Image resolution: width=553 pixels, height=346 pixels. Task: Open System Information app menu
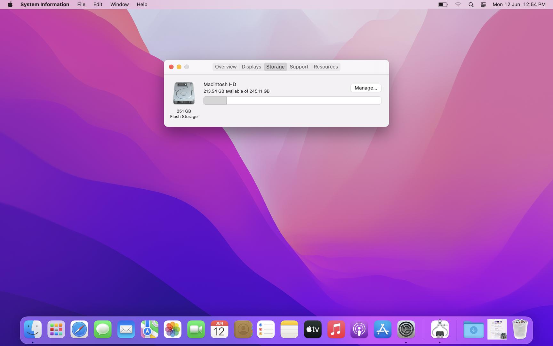click(x=45, y=4)
